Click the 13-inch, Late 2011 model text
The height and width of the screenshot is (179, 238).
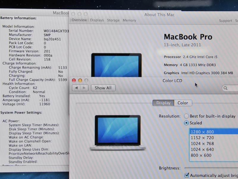coord(182,45)
